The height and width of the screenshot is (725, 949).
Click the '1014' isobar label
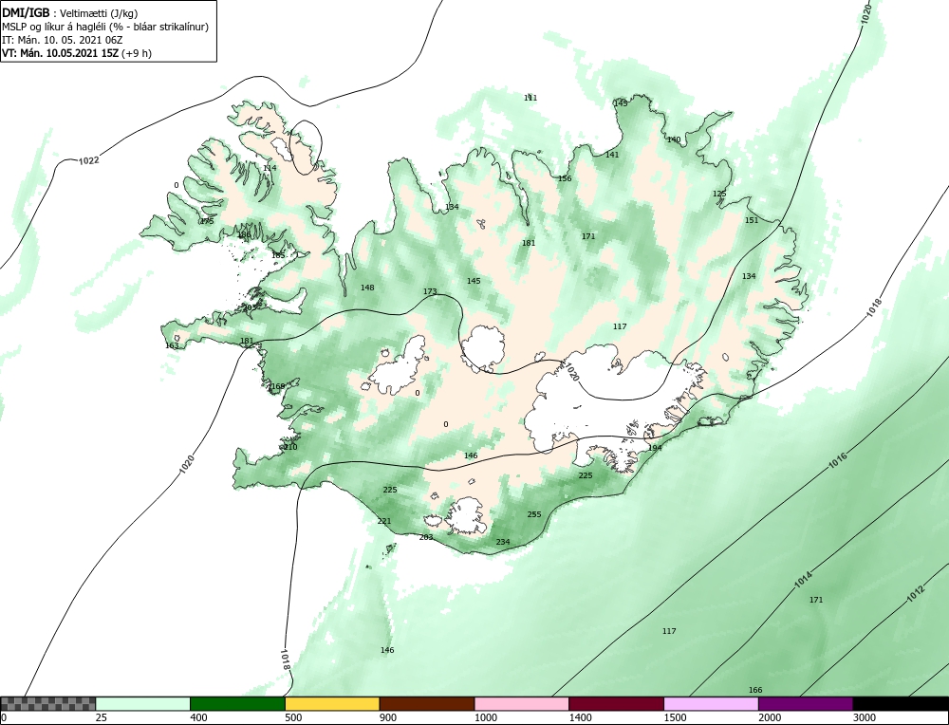click(803, 580)
